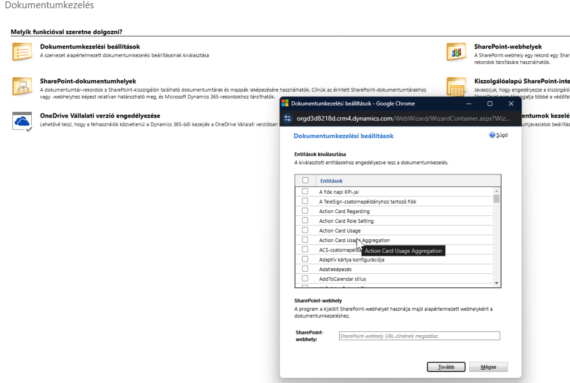Click the entity list scroll-up arrow
The image size is (570, 383).
(497, 191)
